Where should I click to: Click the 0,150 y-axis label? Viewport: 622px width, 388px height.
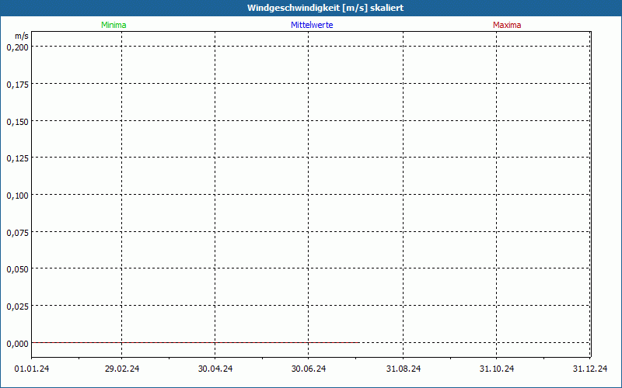(17, 122)
